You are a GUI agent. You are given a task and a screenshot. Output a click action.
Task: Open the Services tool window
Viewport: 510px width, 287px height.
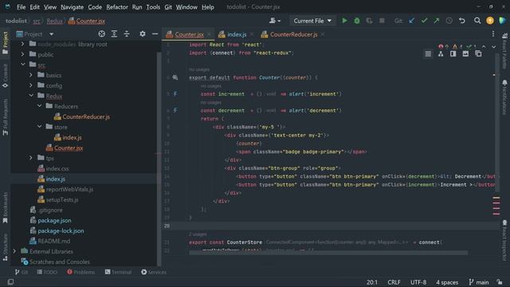point(154,272)
